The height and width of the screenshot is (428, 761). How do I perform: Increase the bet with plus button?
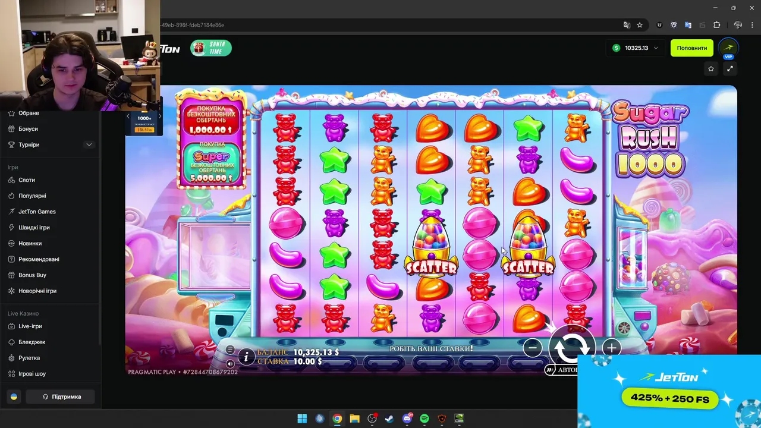(611, 348)
